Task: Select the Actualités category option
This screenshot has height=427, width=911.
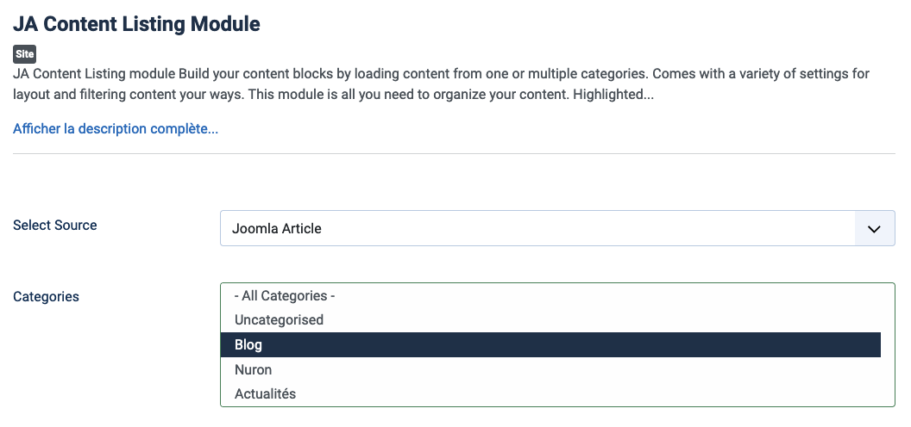Action: [x=265, y=393]
